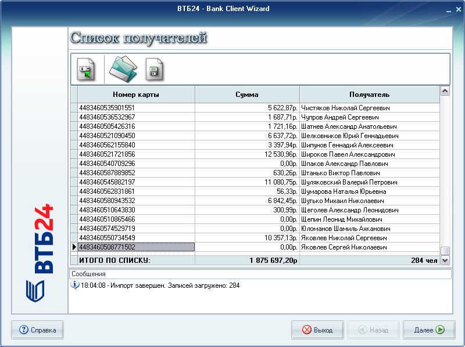Minimize the Bank Client Wizard window
The image size is (465, 347).
[446, 9]
